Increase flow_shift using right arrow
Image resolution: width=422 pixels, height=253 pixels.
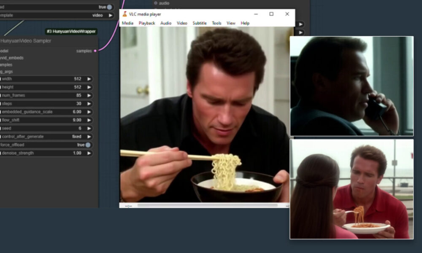pyautogui.click(x=89, y=120)
